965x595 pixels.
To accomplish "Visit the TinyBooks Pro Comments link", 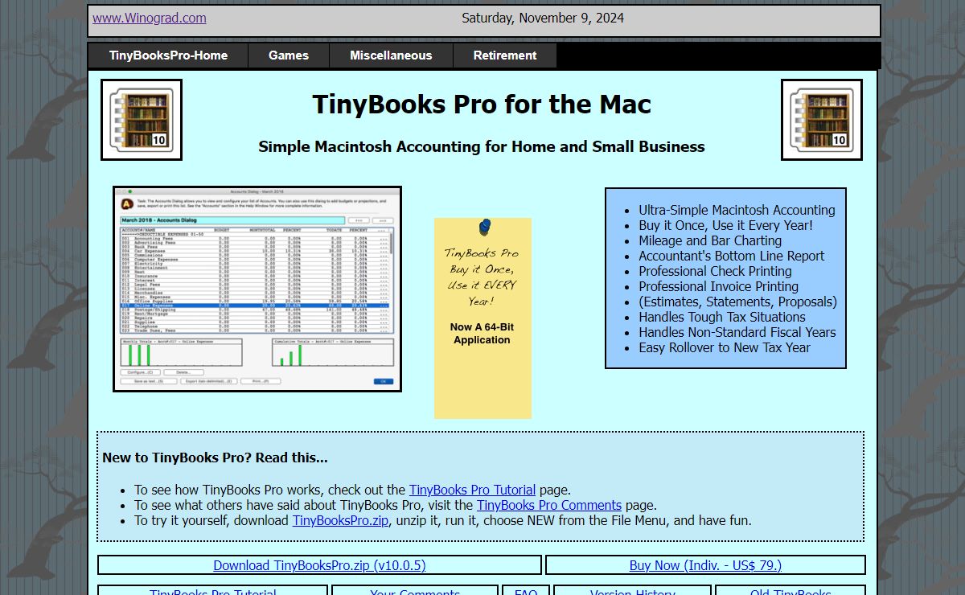I will coord(549,505).
